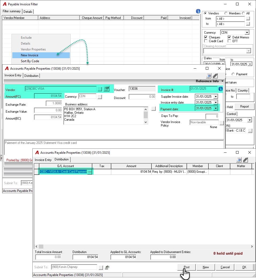
Task: Select the Vendors radio button
Action: [x=205, y=13]
